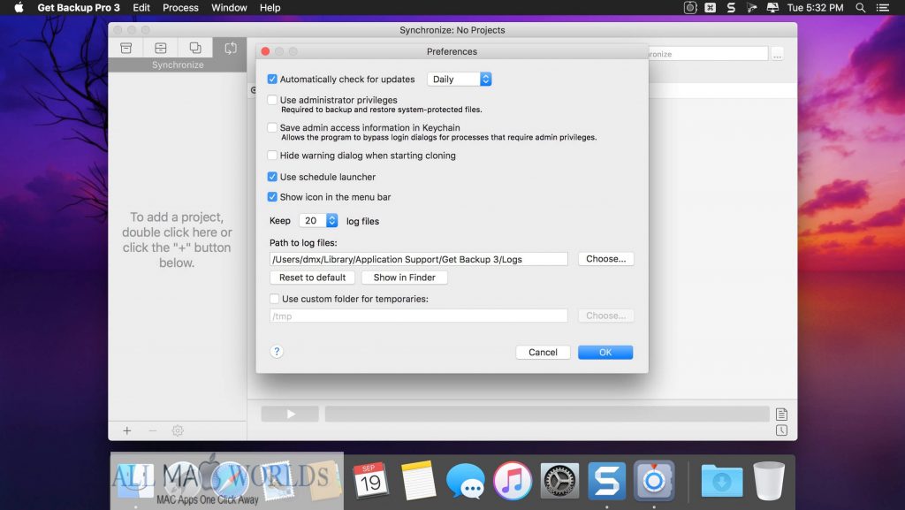
Task: Open project settings gear icon
Action: click(x=178, y=430)
